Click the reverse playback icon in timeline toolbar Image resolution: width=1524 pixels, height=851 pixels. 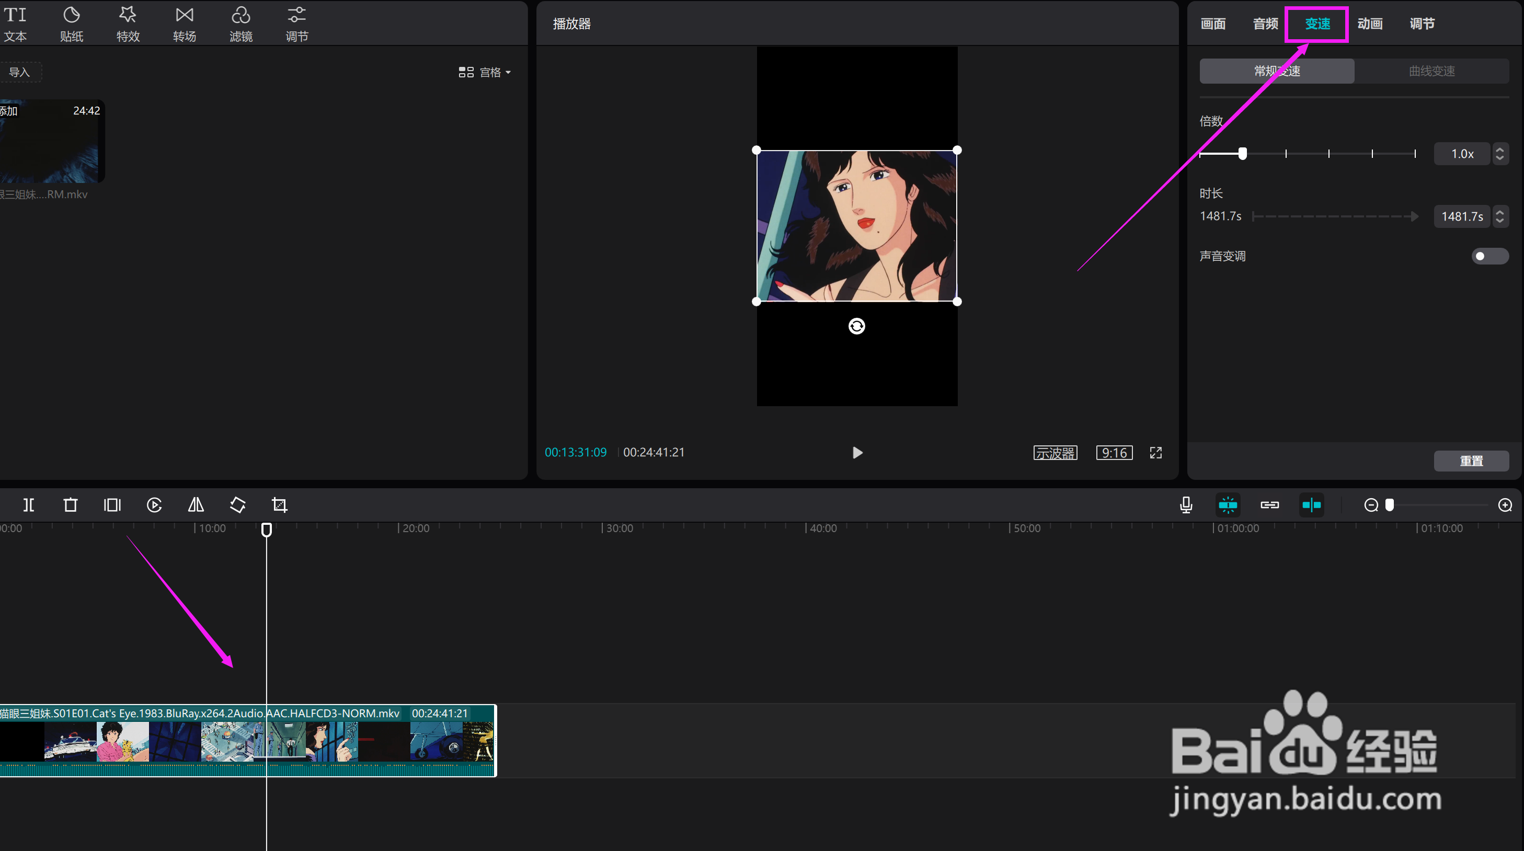[154, 505]
